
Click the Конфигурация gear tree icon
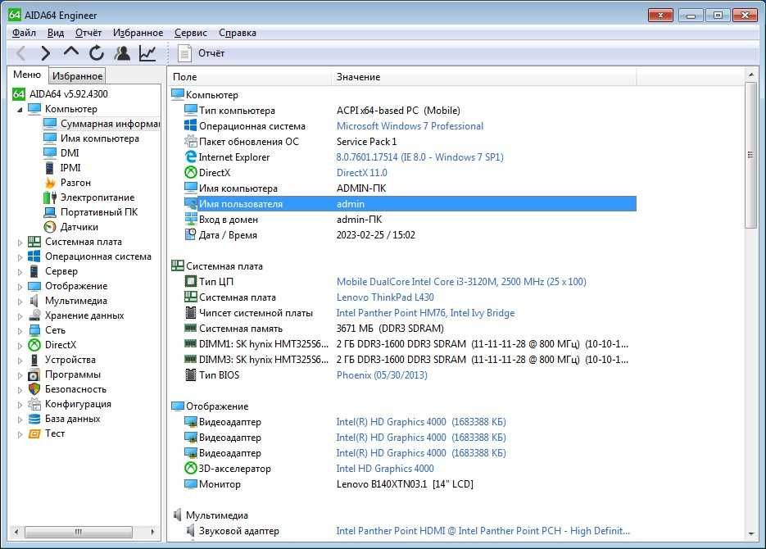coord(34,404)
